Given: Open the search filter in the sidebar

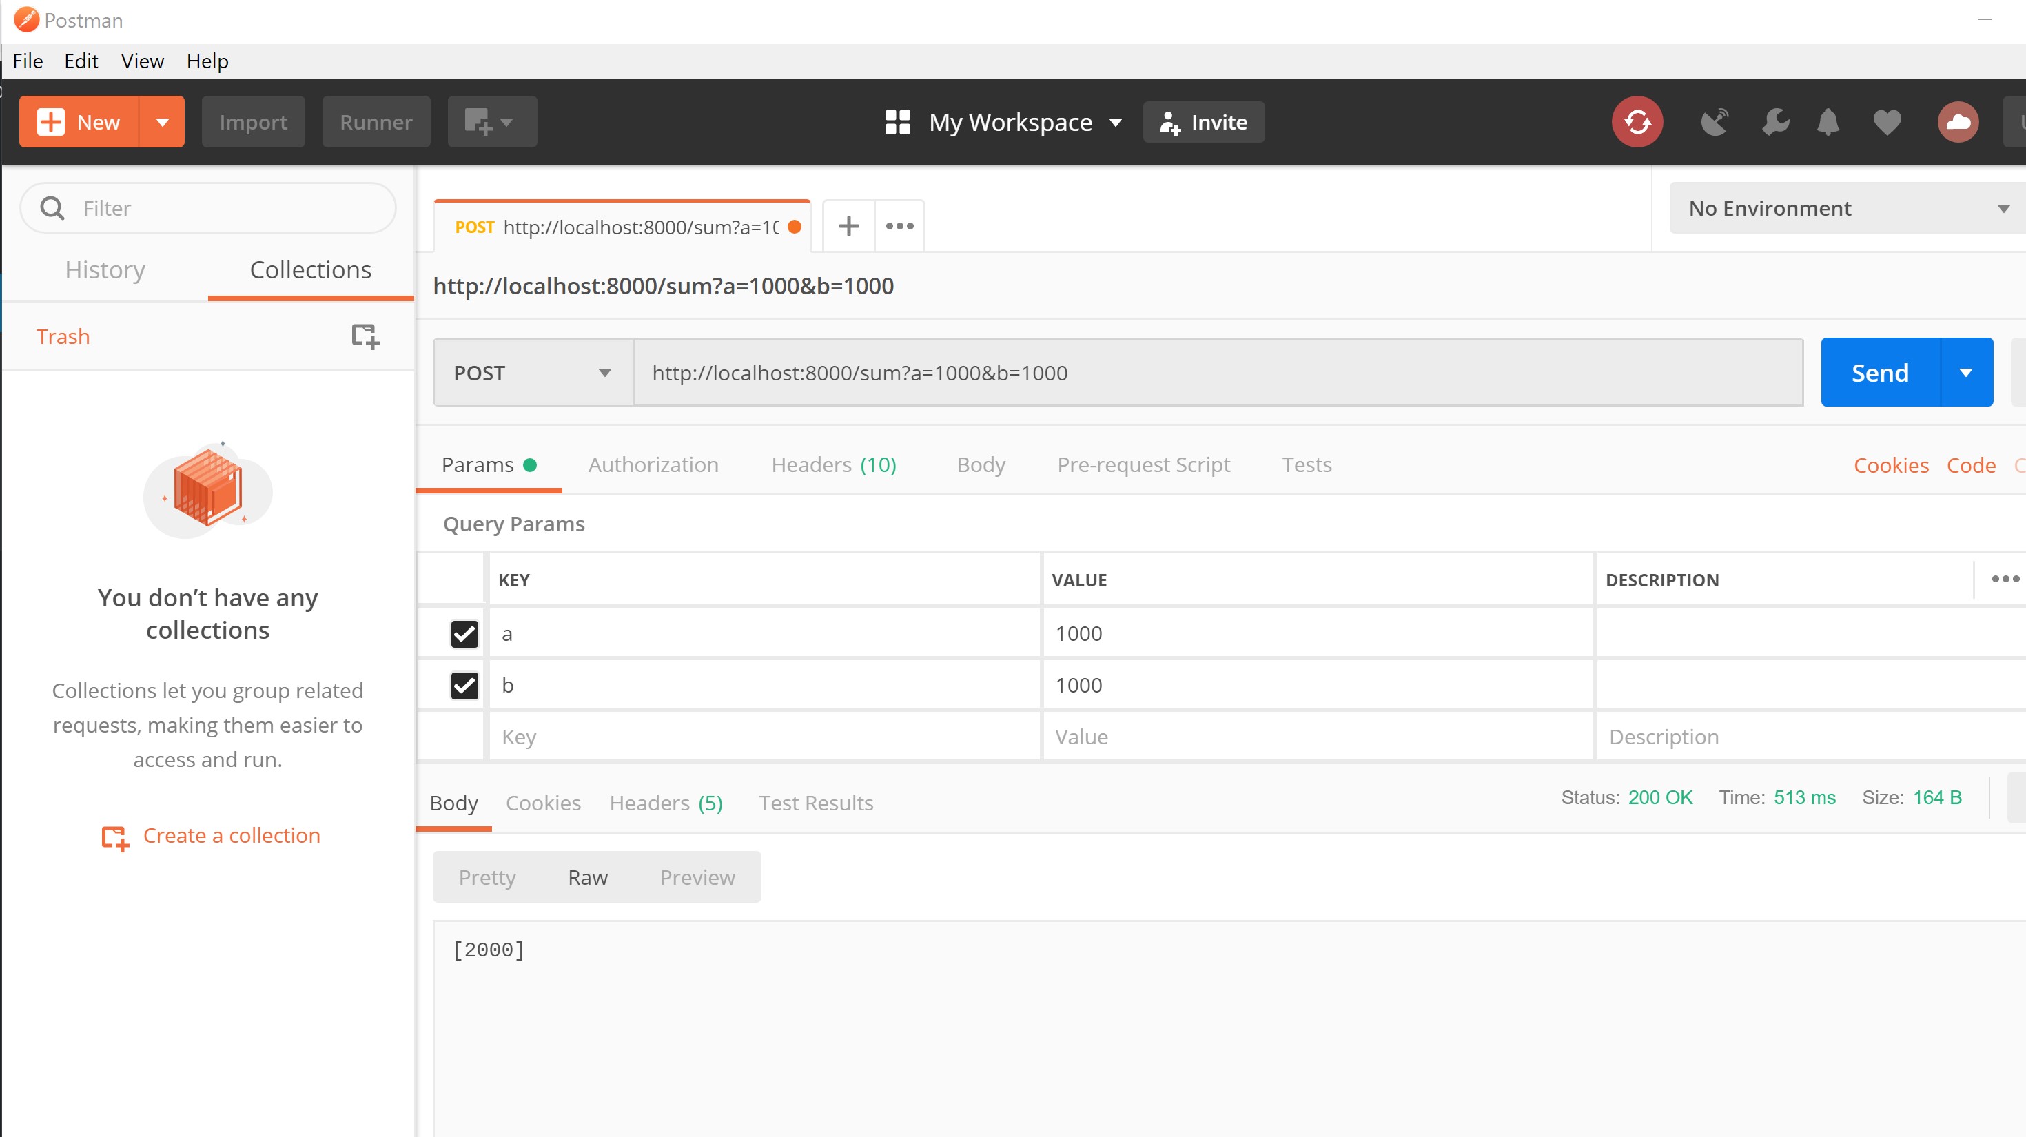Looking at the screenshot, I should [x=207, y=207].
